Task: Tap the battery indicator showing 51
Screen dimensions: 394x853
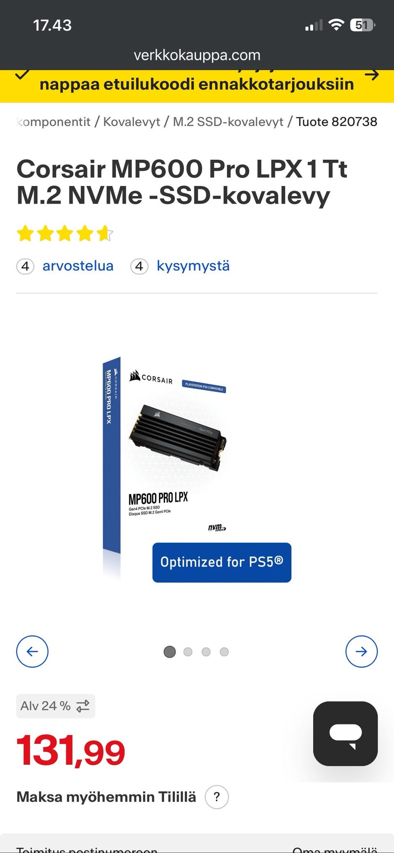Action: pos(363,25)
